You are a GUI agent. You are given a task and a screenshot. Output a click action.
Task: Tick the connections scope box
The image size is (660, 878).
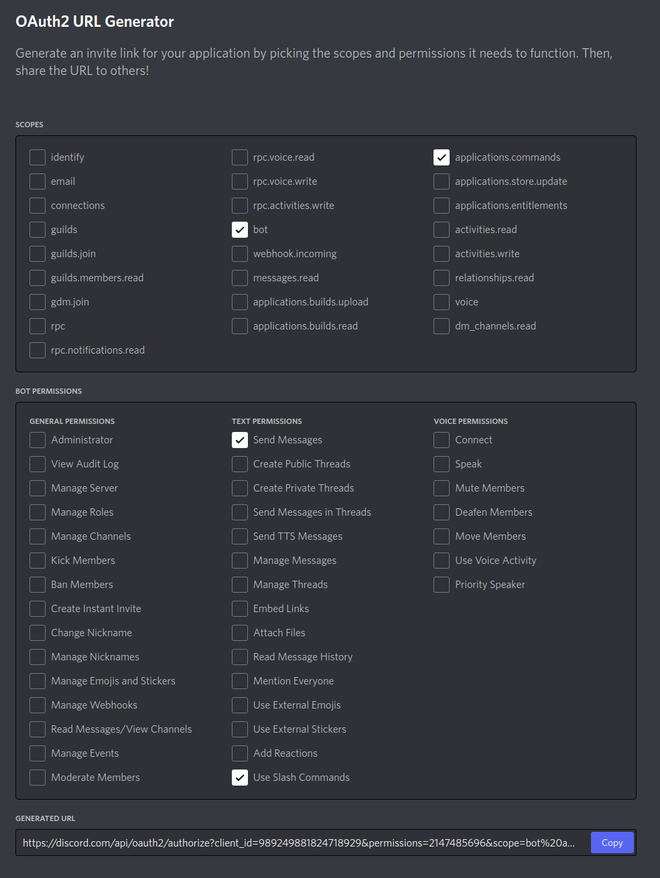point(38,206)
